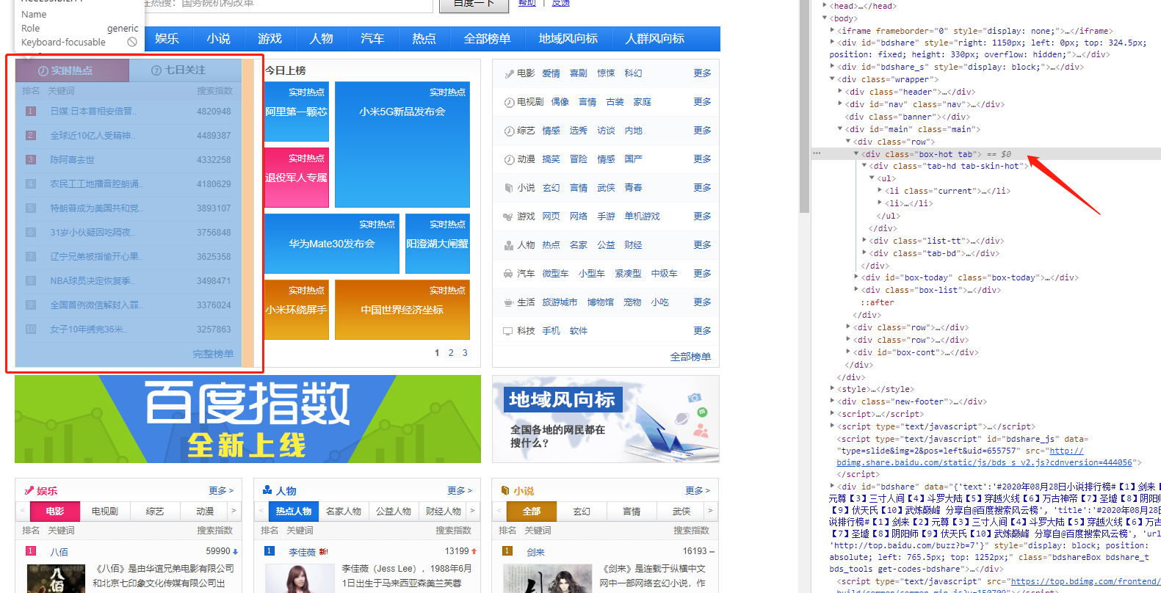
Task: Click the not-focusable icon in accessibility tooltip
Action: coord(132,42)
